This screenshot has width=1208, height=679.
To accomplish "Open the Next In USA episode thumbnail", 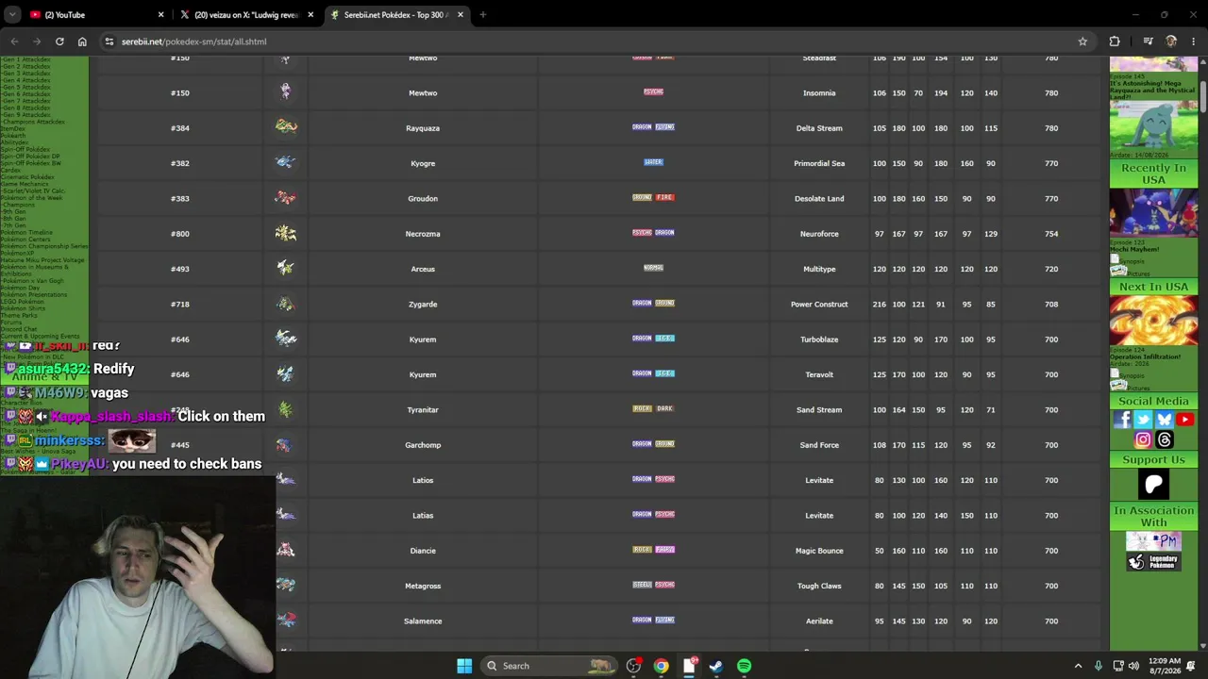I will click(x=1153, y=321).
